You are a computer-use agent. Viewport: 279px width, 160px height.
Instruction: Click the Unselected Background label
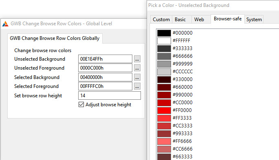[40, 59]
